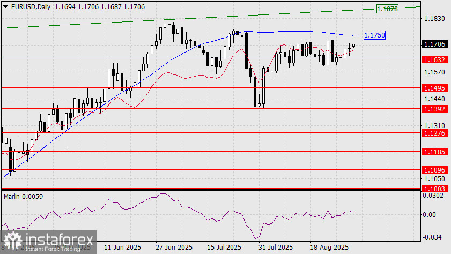This screenshot has height=254, width=451.
Task: Select the 0.0302 oscillator scale value
Action: point(433,196)
